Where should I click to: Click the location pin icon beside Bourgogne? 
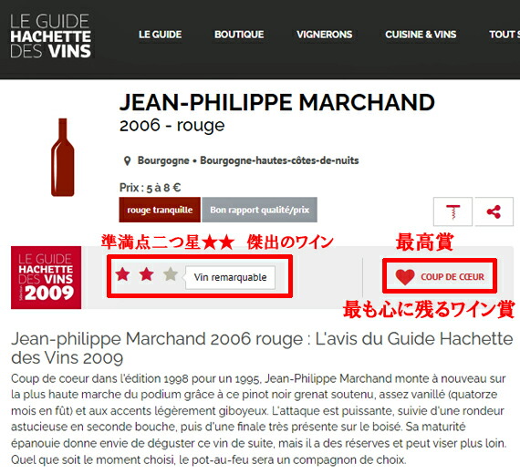coord(127,161)
